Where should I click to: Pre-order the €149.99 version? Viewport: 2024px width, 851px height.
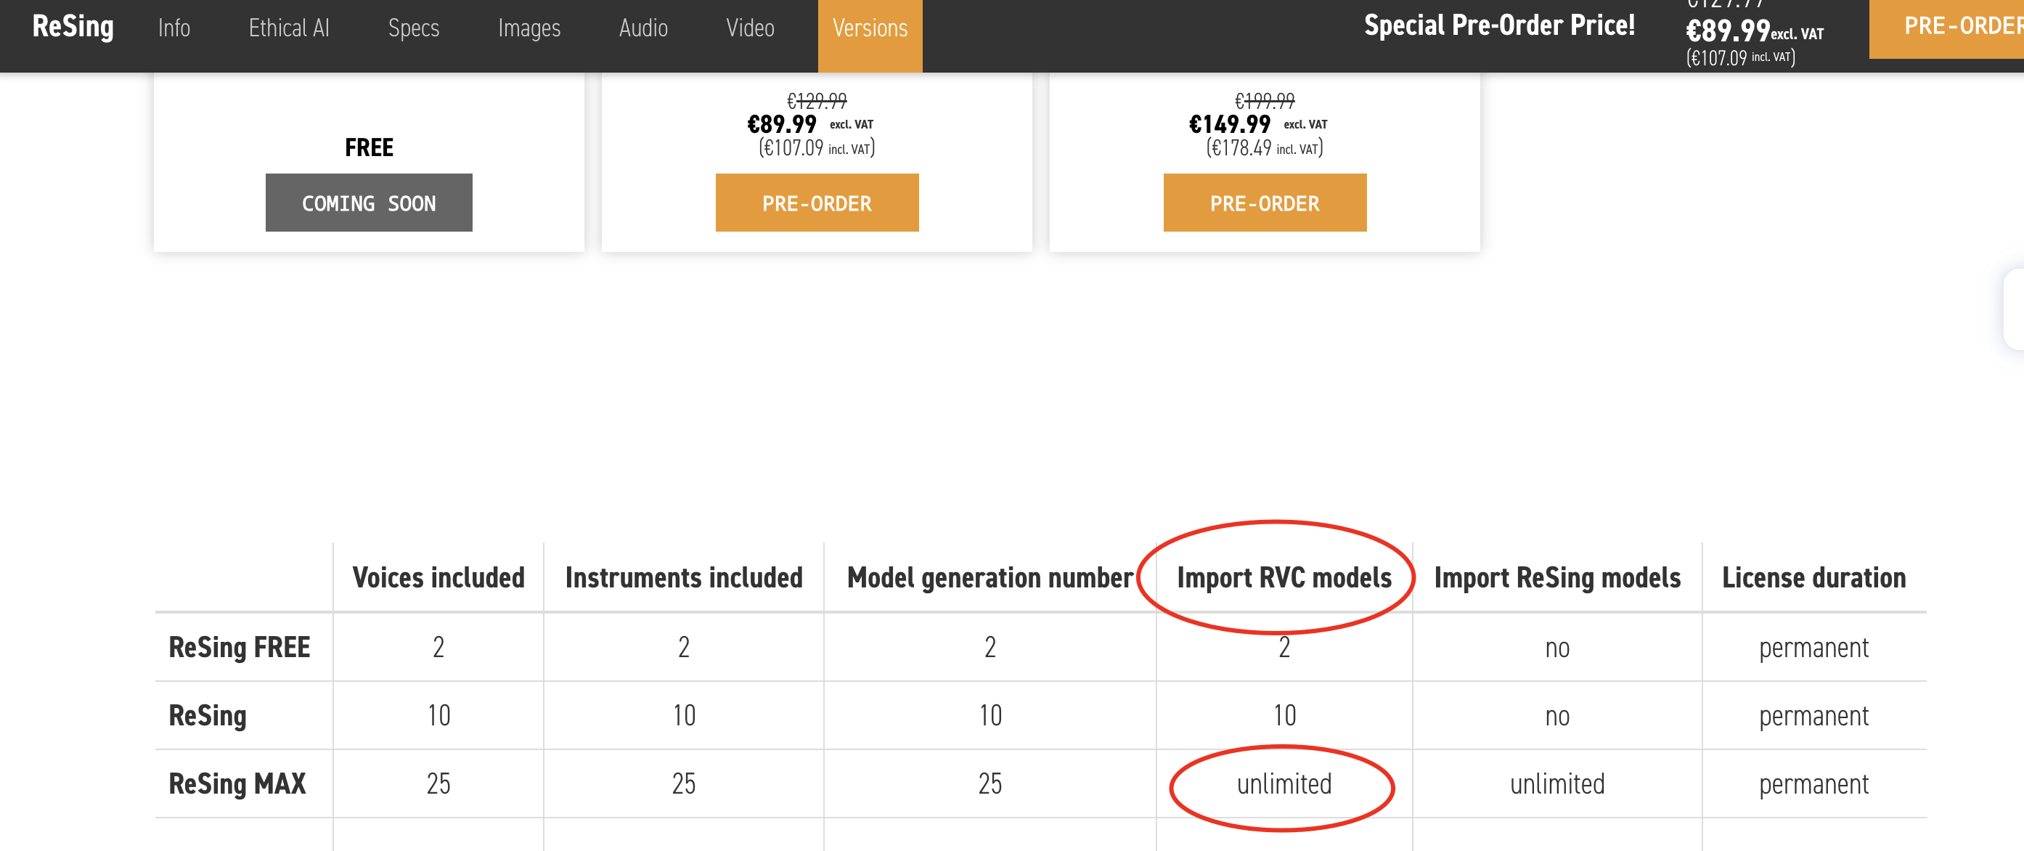1264,203
